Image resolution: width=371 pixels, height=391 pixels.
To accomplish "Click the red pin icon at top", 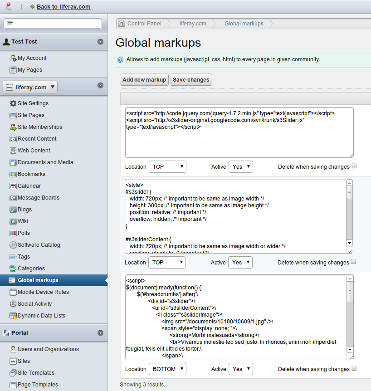I will (x=8, y=6).
